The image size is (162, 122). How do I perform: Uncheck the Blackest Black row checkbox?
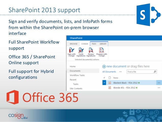tap(104, 83)
